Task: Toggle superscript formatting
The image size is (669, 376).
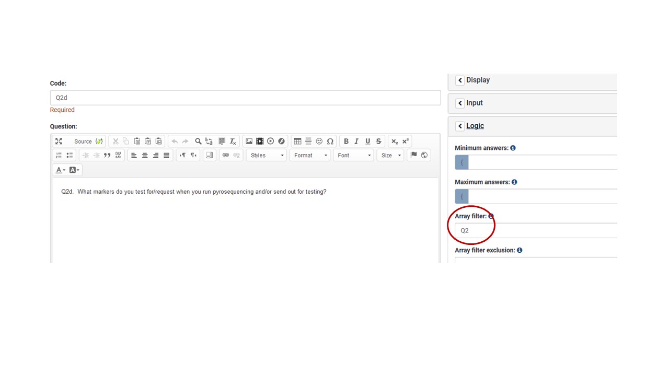Action: pos(406,142)
